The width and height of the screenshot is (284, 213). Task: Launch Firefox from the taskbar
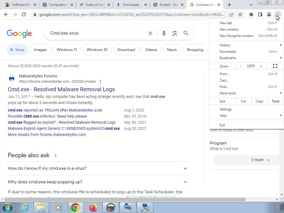pos(93,207)
